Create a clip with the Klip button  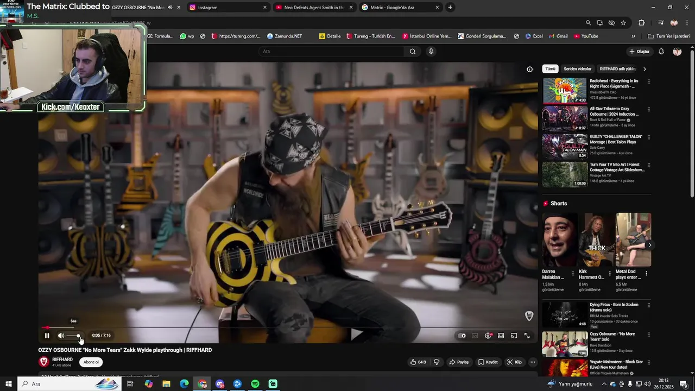click(x=514, y=362)
